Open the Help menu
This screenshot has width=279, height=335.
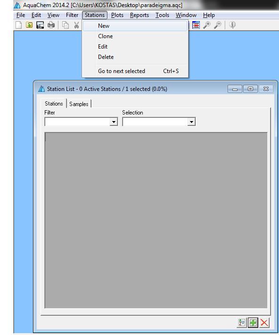click(x=209, y=15)
